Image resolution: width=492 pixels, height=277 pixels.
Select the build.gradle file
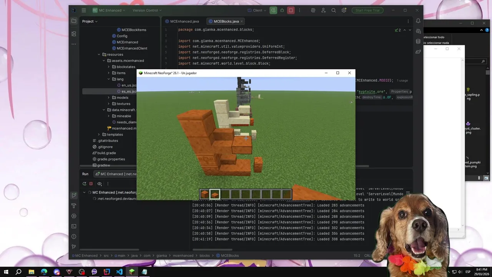[x=104, y=153]
